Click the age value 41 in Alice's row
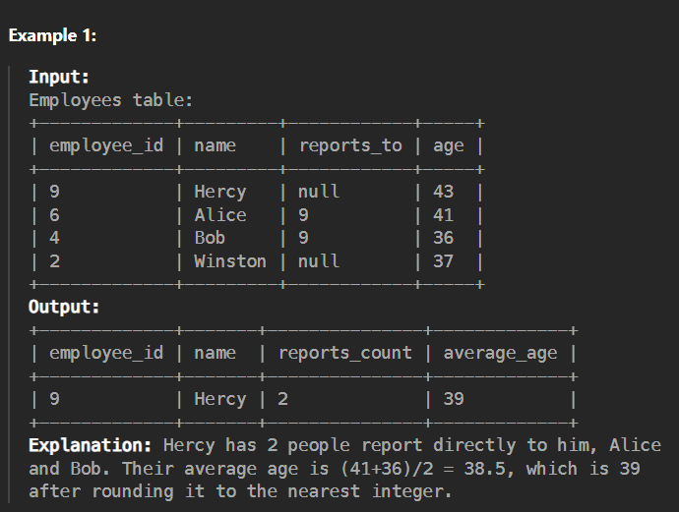Viewport: 679px width, 512px height. (443, 215)
